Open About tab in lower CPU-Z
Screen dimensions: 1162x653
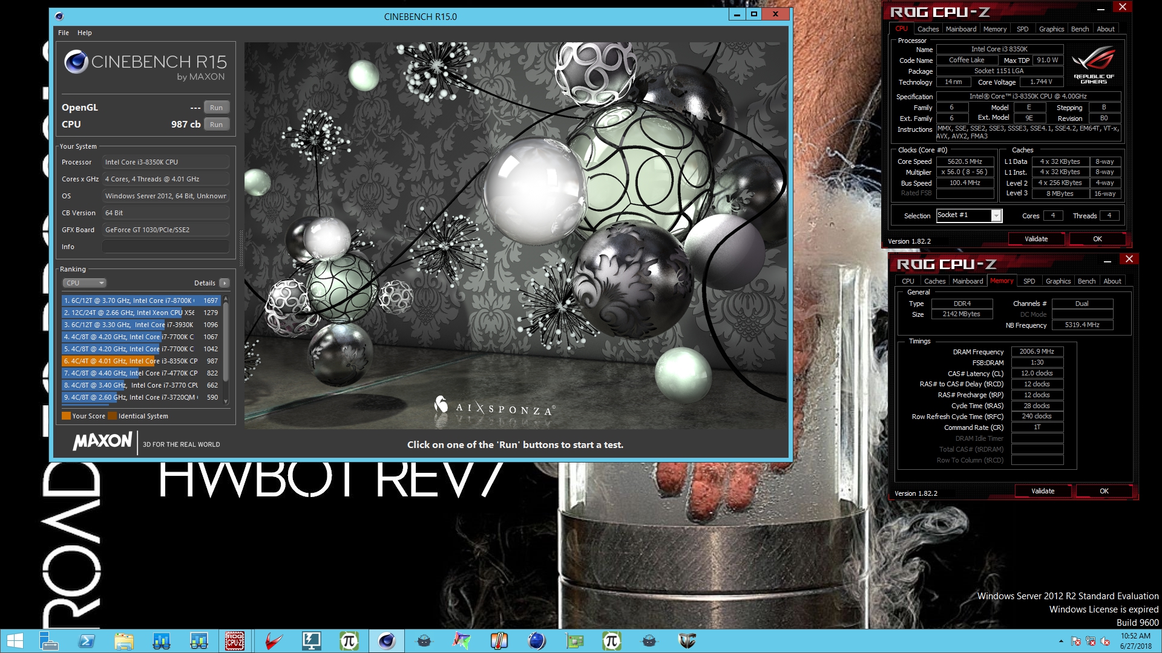click(1112, 281)
